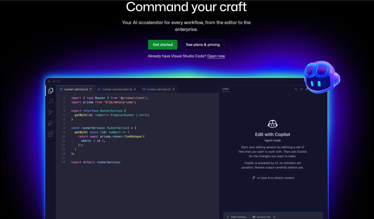Close the runner-service.test.ts tab
The height and width of the screenshot is (219, 374).
[135, 89]
